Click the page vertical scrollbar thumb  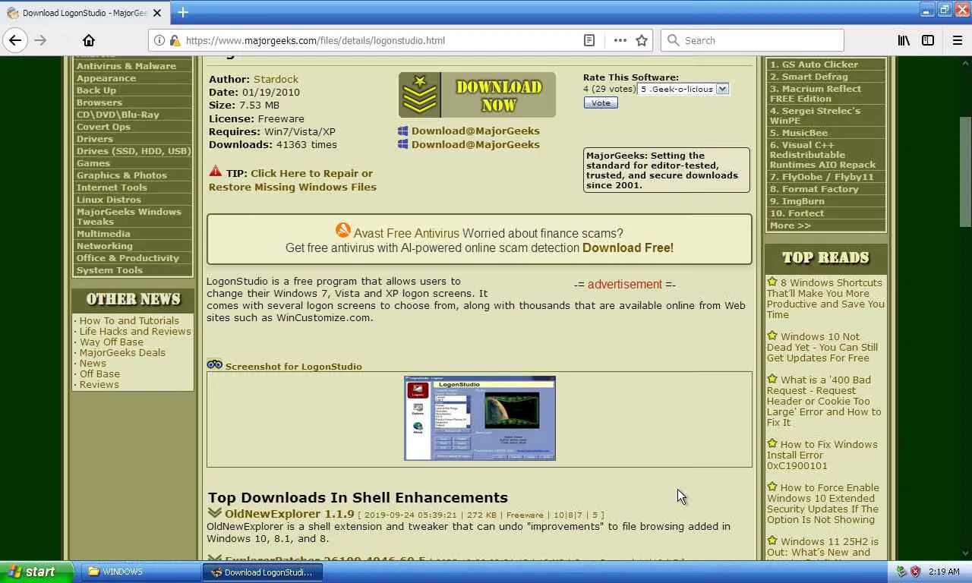coord(965,171)
